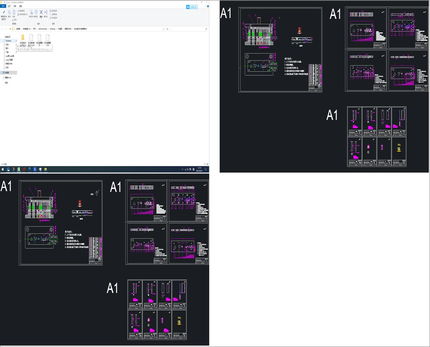The image size is (430, 347).
Task: Click the 本地磁盘 (C:) breadcrumb
Action: pos(27,29)
